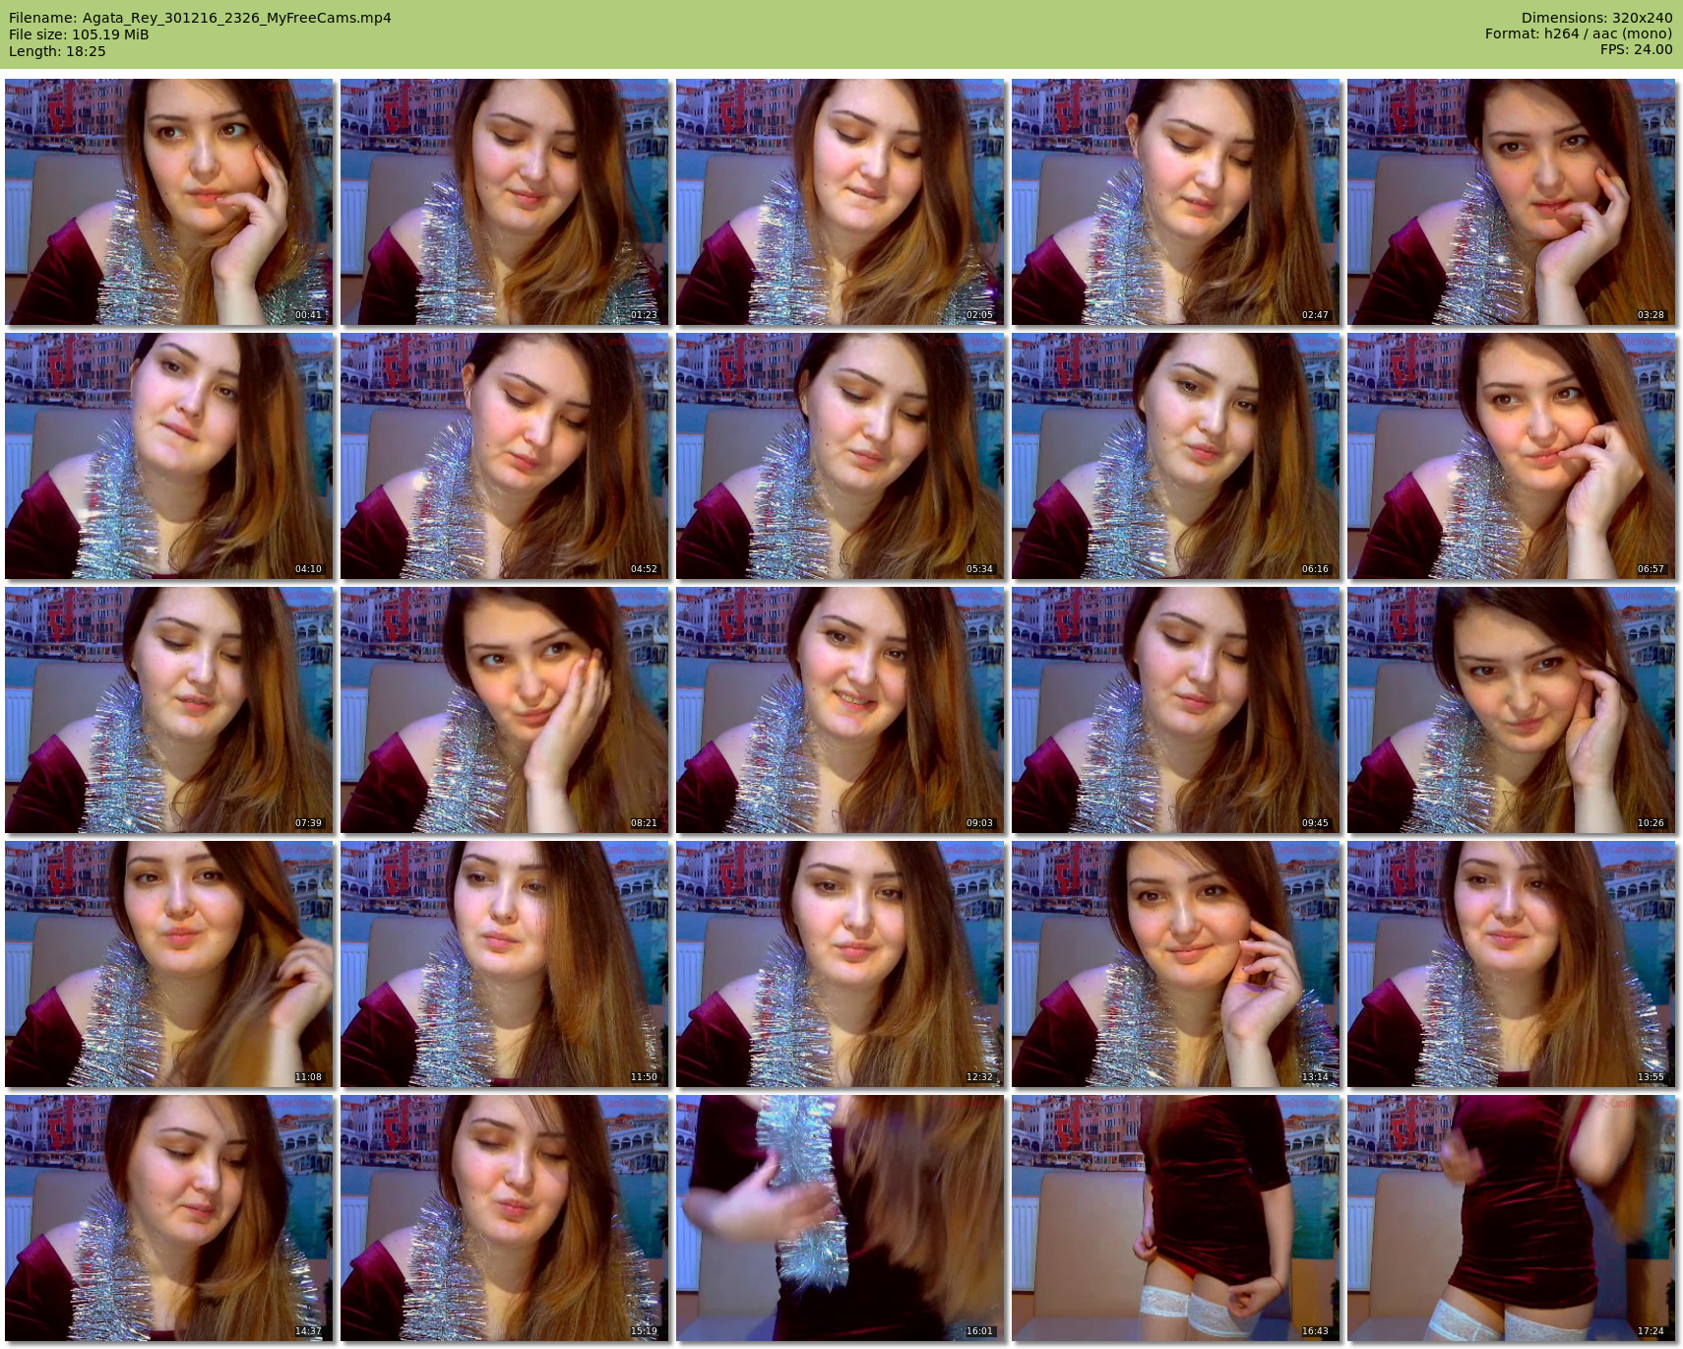Click the last frame timestamped 17:24
This screenshot has width=1683, height=1349.
coord(1511,1218)
